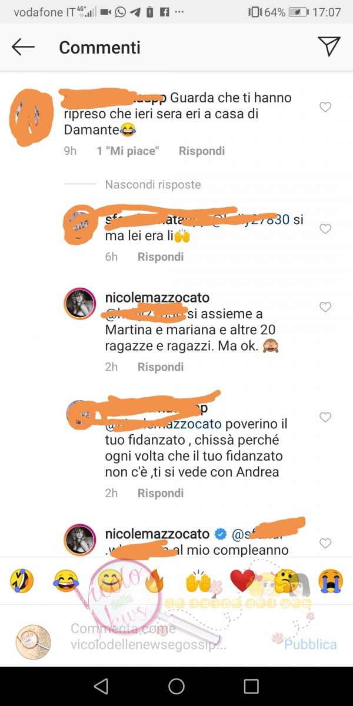
Task: Insert the tears of joy emoji
Action: point(66,581)
